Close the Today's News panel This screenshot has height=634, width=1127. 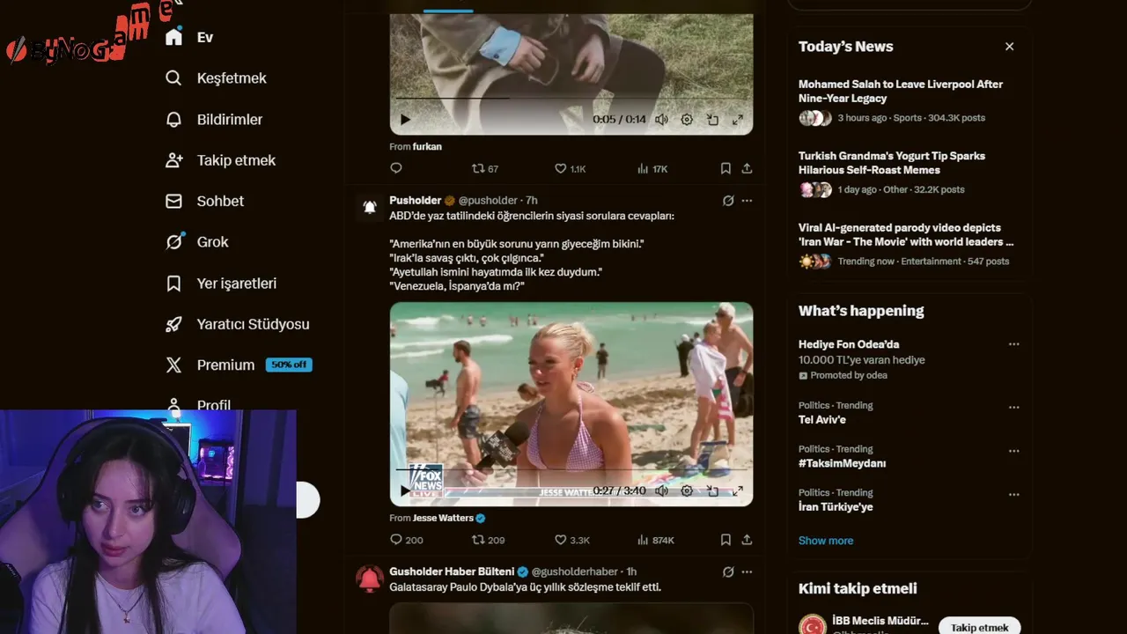1010,47
